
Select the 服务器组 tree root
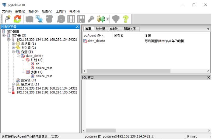point(13,32)
